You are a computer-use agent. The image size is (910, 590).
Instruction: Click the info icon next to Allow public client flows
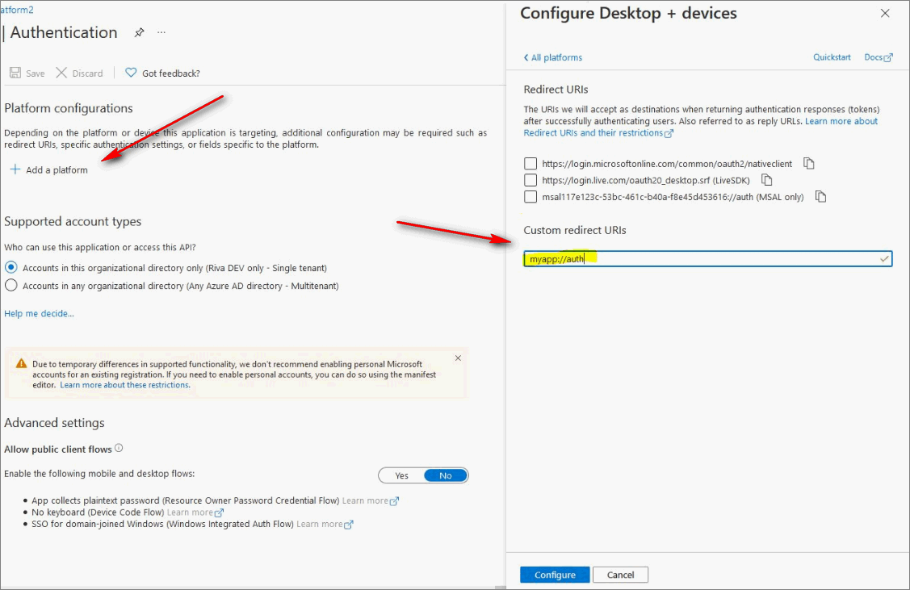click(119, 448)
